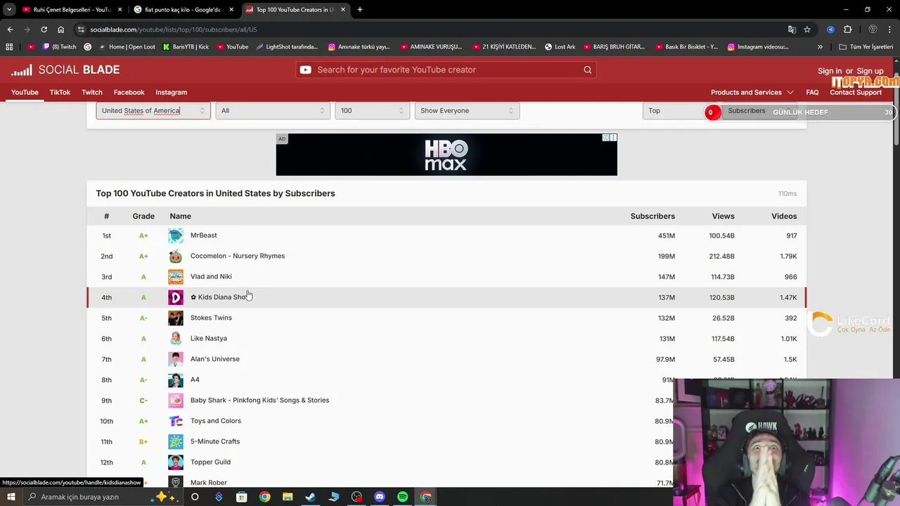Click the Baby Shark Pinkfong avatar
This screenshot has height=506, width=900.
[x=176, y=401]
